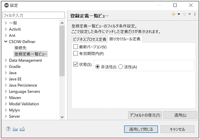Select the Language Servers preferences entry

25,91
